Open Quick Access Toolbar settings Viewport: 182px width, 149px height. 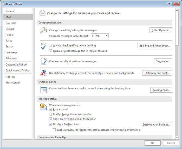(18, 70)
